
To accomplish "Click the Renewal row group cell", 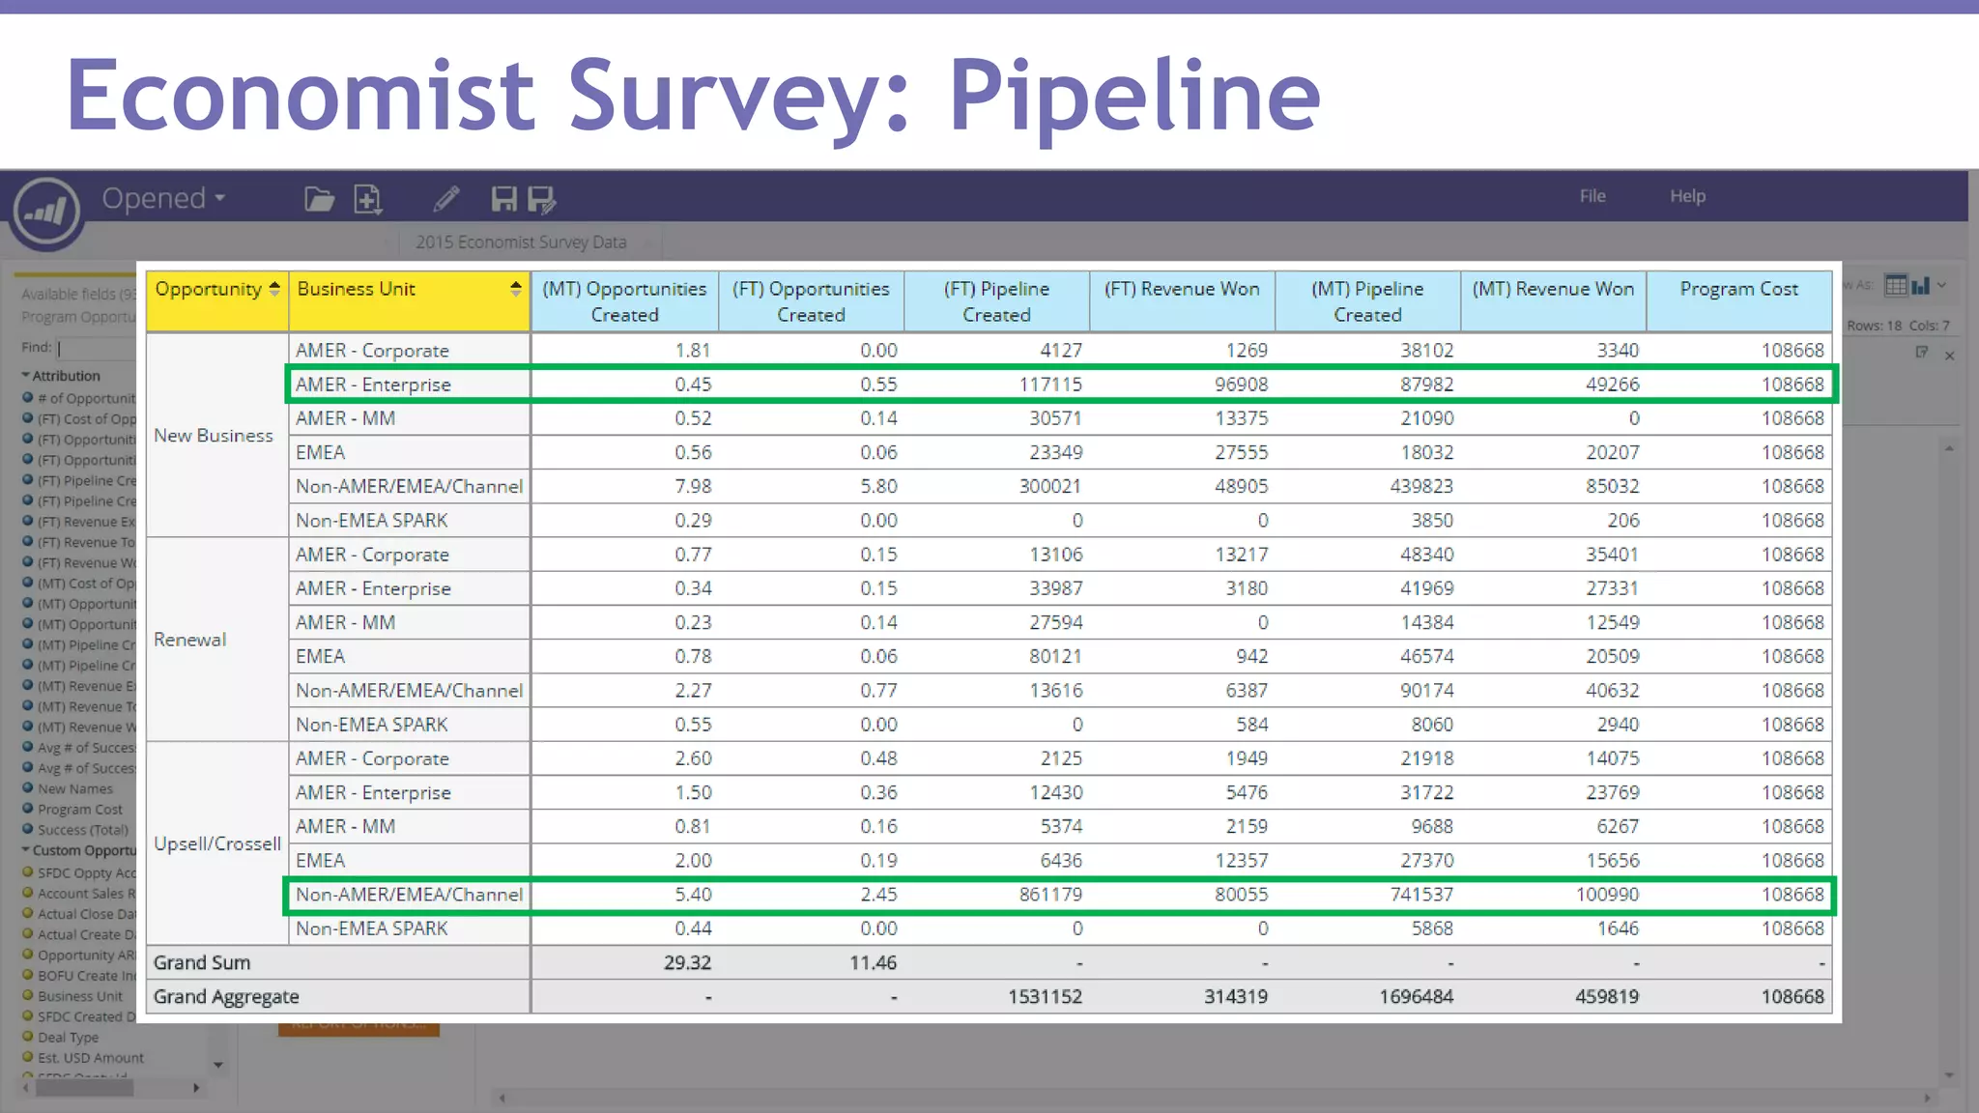I will pos(216,640).
